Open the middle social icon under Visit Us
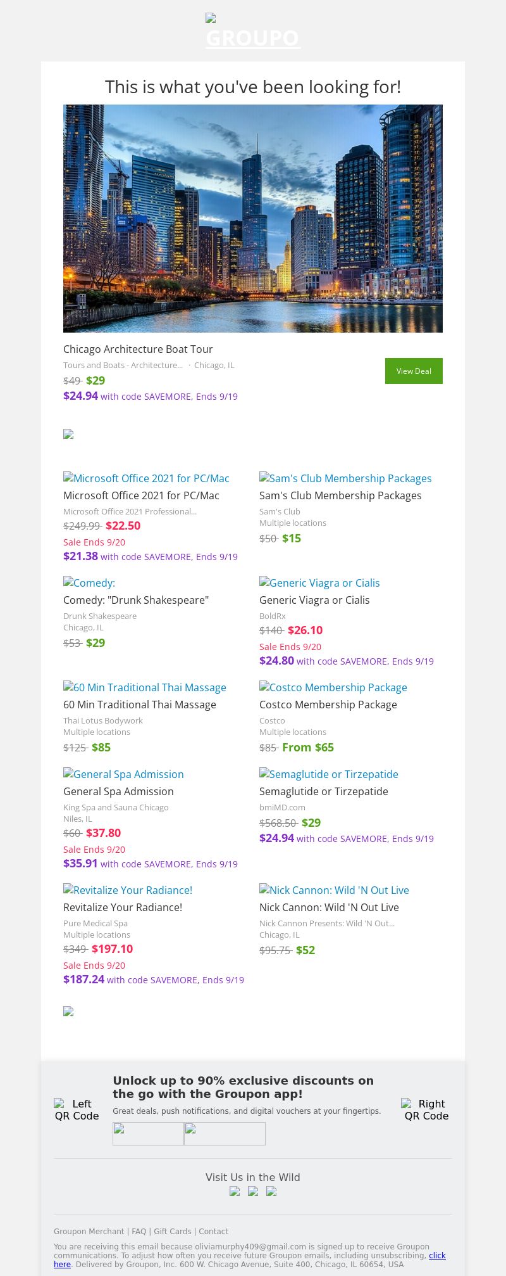The image size is (506, 1276). [253, 1191]
